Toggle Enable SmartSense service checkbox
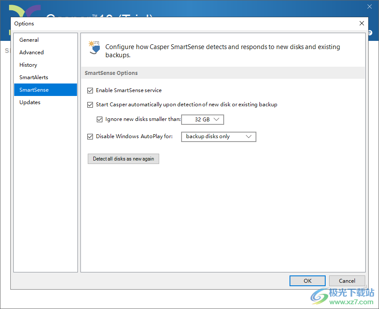This screenshot has height=309, width=379. (x=90, y=90)
